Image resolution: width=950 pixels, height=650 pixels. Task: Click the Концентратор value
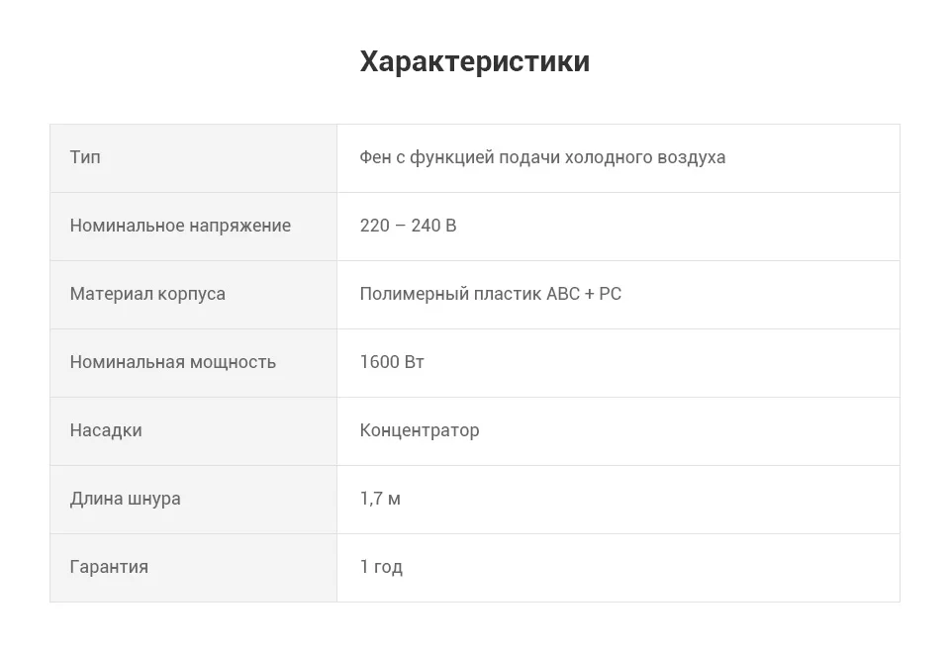[x=420, y=430]
